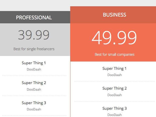Click the 'Best for single freelancers' tagline
156x117 pixels.
pos(34,49)
